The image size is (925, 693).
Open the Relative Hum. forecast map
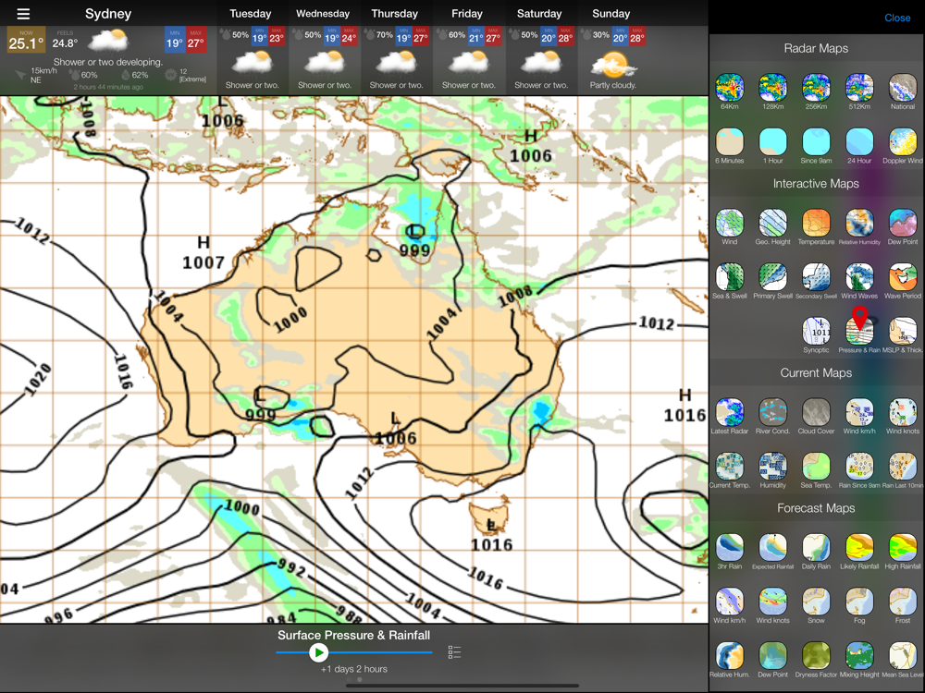tap(730, 656)
